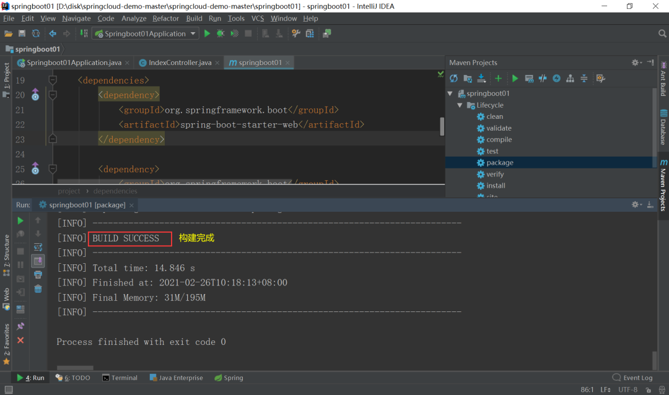Click the UTF-8 encoding in the status bar
Viewport: 669px width, 395px height.
[x=627, y=390]
